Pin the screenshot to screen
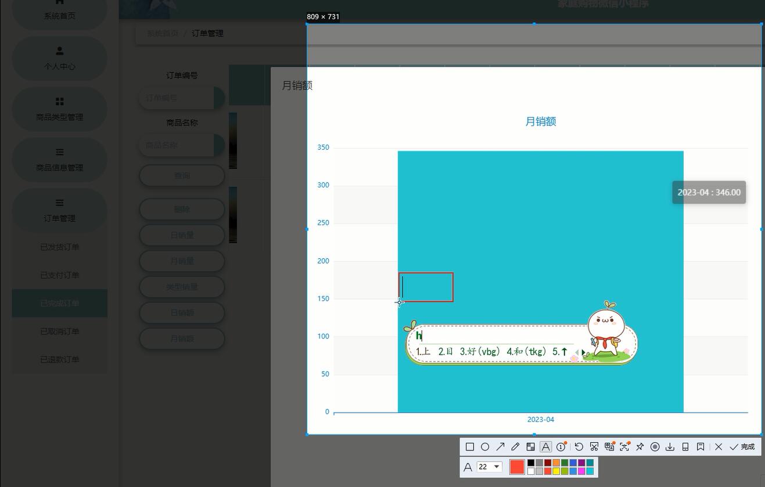Viewport: 765px width, 487px height. [640, 446]
